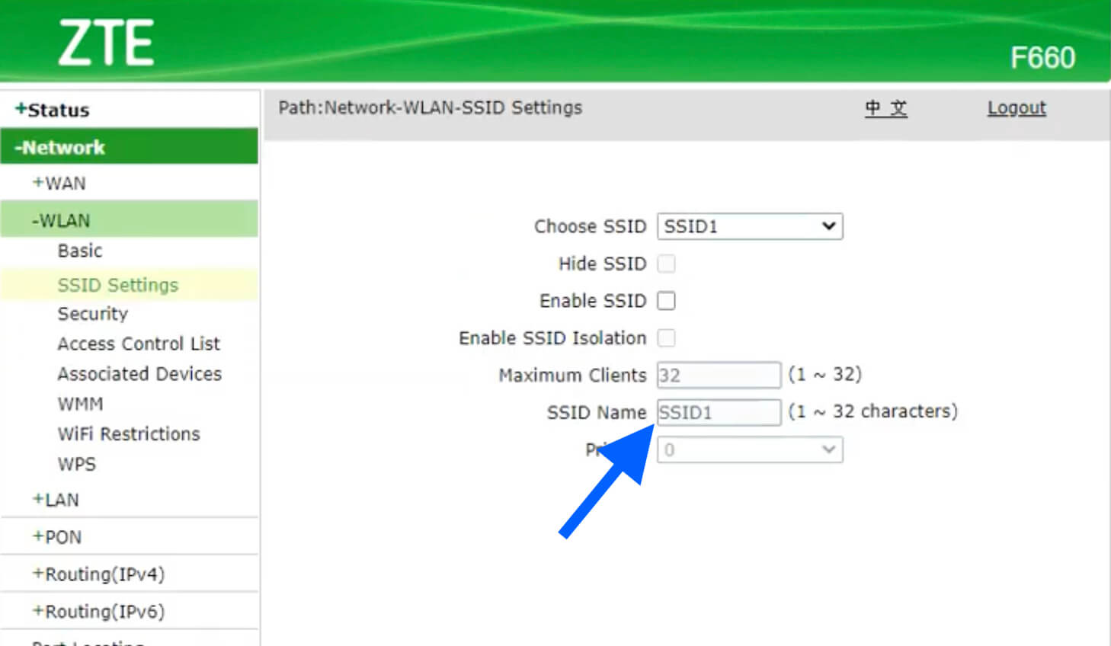Open the Basic WLAN page

click(x=79, y=251)
